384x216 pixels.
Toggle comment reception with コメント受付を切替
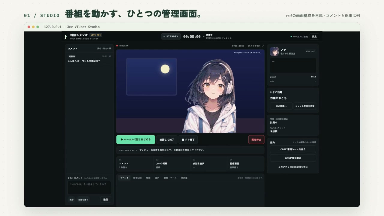(305, 106)
